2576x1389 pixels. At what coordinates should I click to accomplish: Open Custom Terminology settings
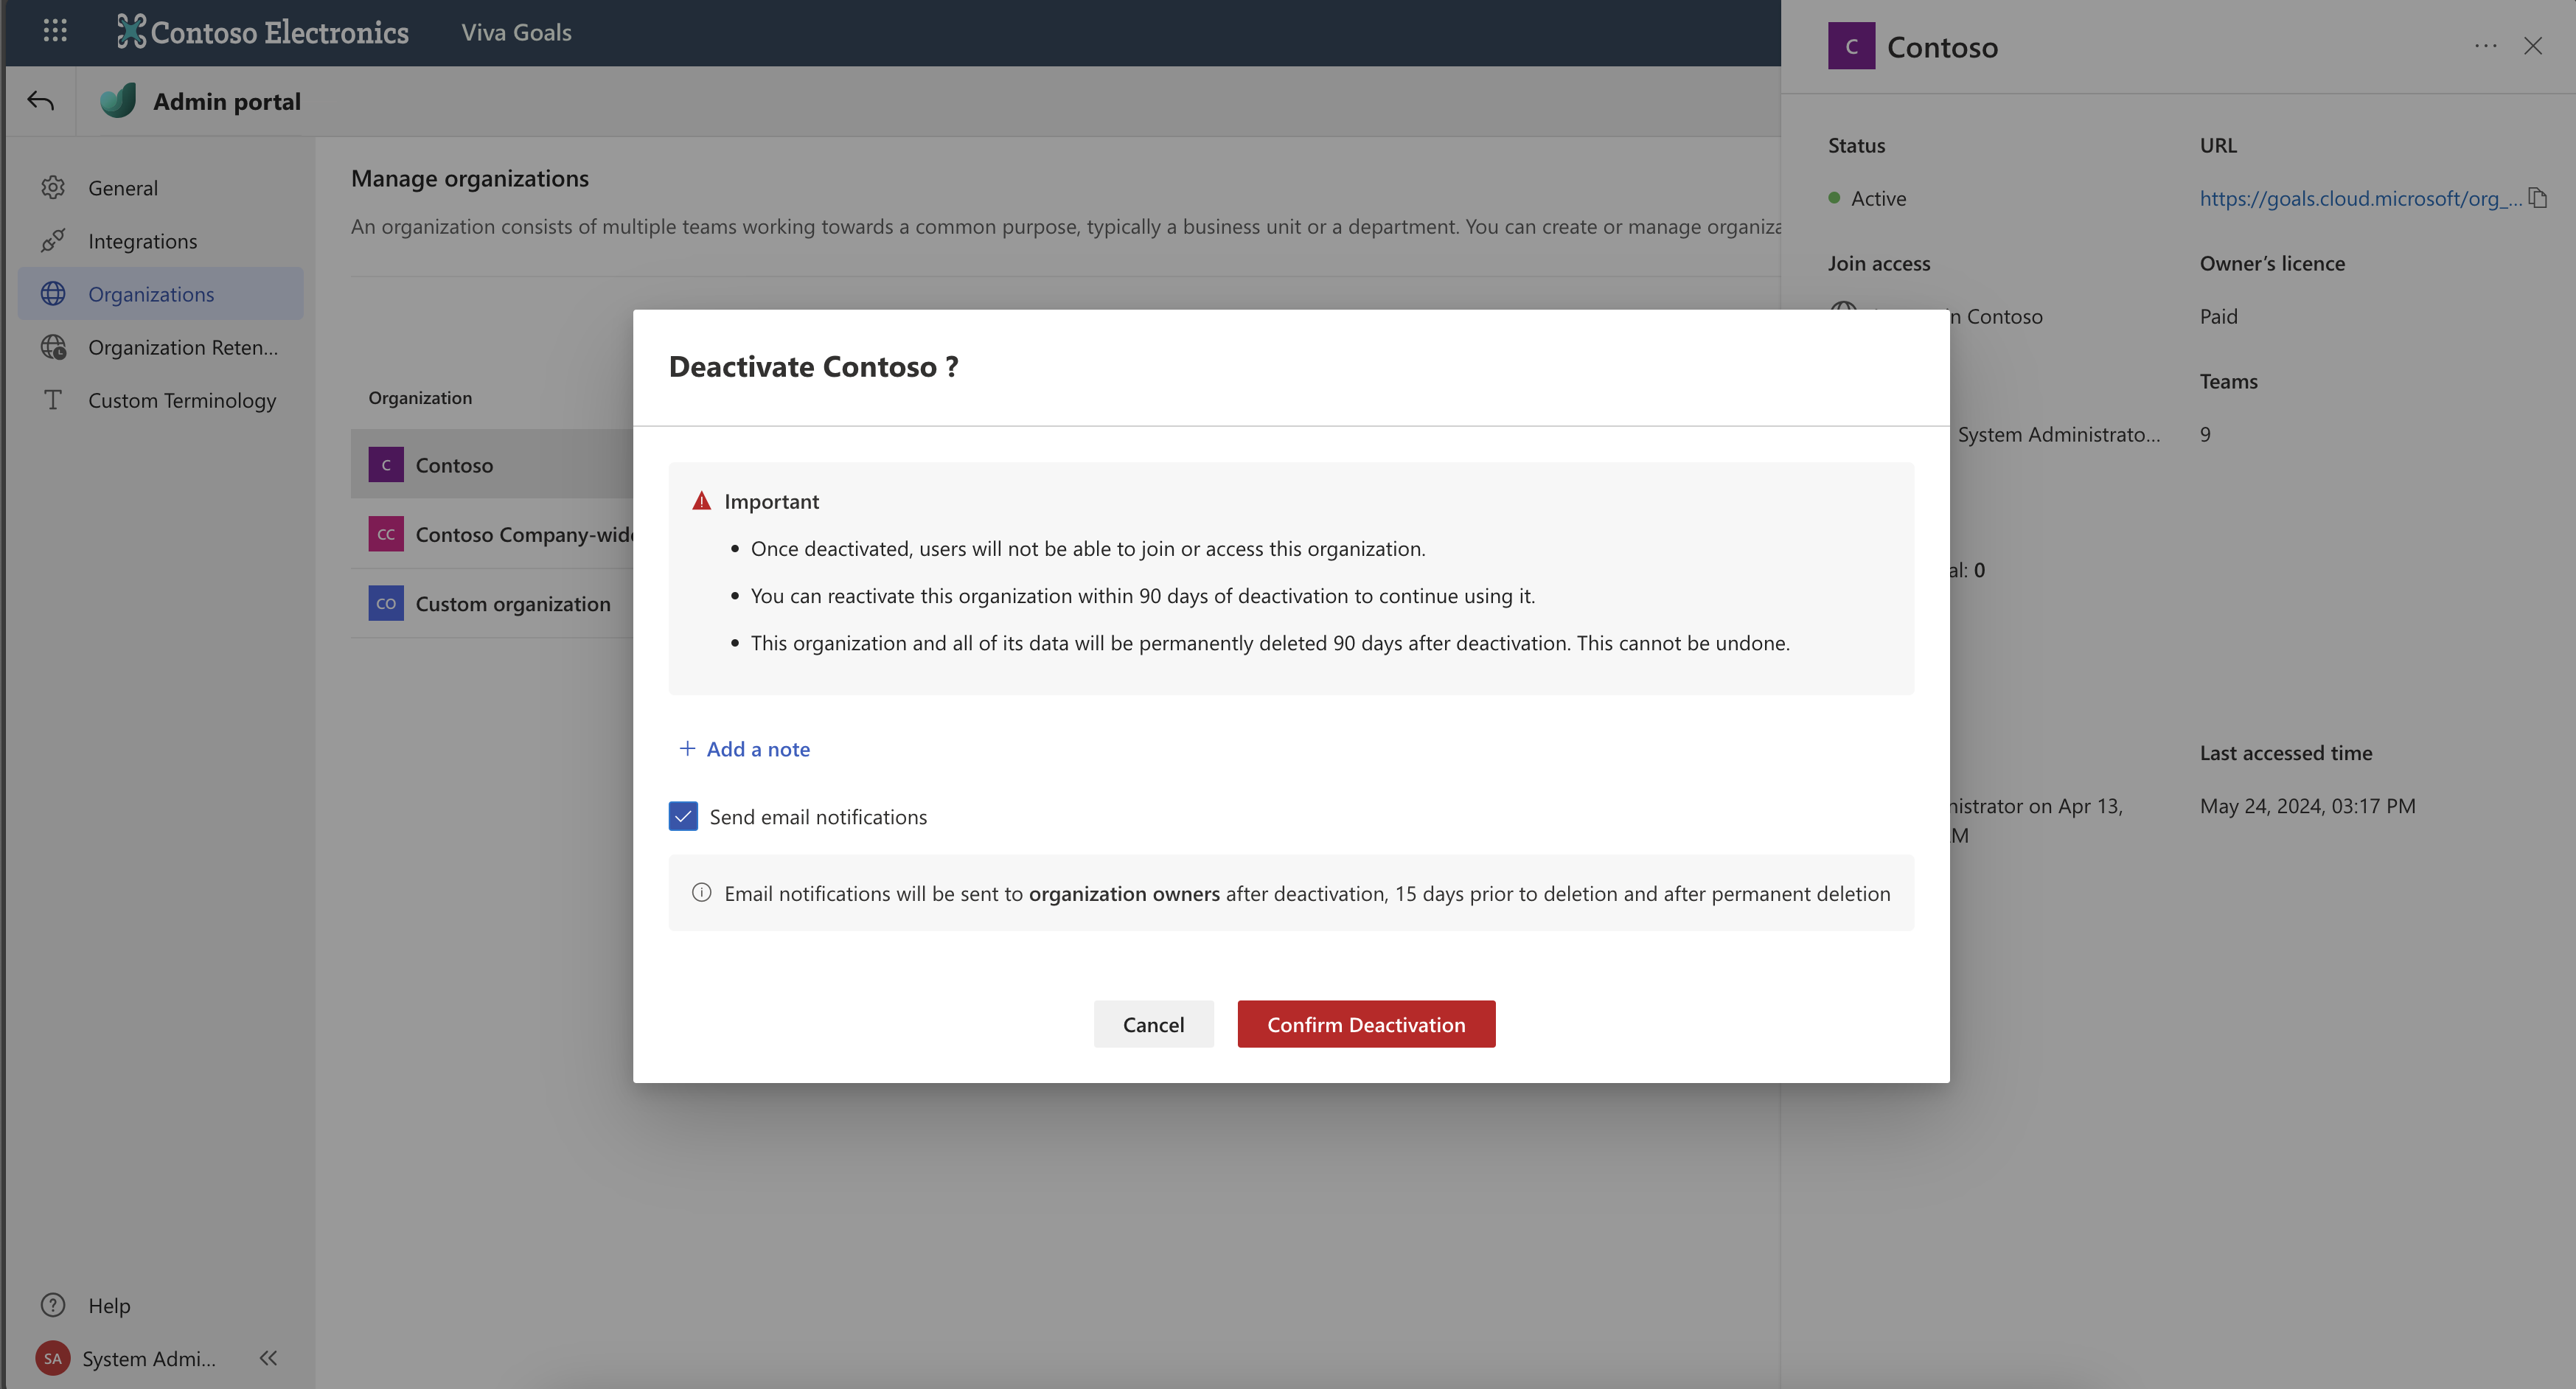coord(181,400)
